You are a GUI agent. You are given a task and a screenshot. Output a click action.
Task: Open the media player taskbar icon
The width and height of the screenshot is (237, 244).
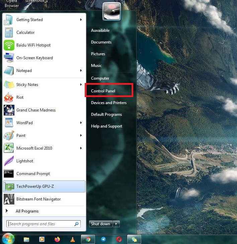pos(42,239)
